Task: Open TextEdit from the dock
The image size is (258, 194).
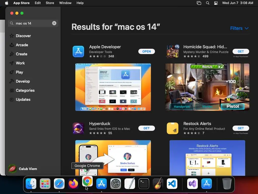Action: [x=130, y=184]
